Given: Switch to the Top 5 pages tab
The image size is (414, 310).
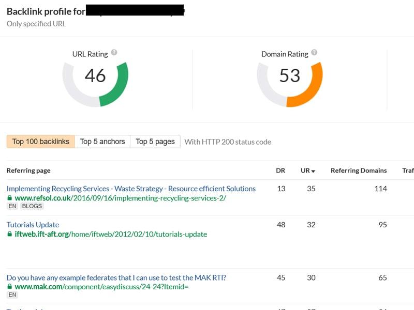Looking at the screenshot, I should [155, 141].
